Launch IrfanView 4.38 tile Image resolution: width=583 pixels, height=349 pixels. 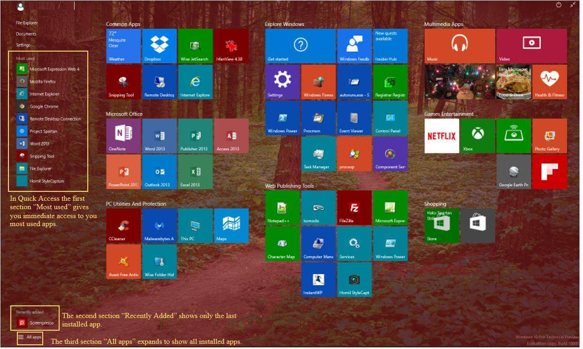coord(231,46)
